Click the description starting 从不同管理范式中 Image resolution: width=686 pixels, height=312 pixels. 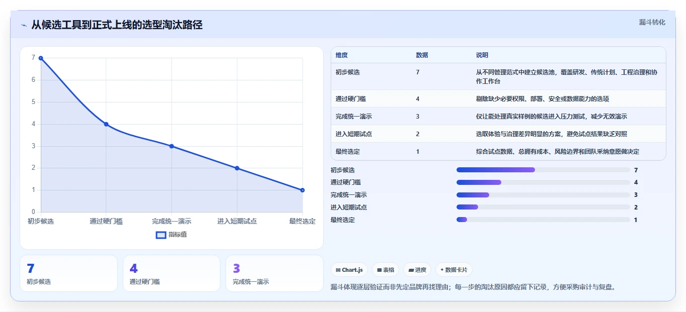(x=567, y=77)
